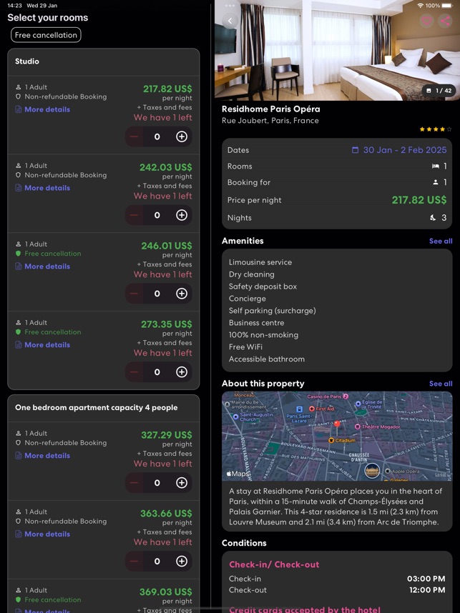This screenshot has height=613, width=460.
Task: Toggle the Free cancellation filter chip
Action: click(46, 35)
